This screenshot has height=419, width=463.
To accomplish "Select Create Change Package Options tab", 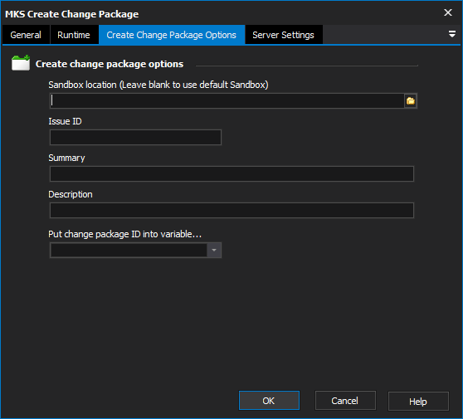I will pos(172,35).
